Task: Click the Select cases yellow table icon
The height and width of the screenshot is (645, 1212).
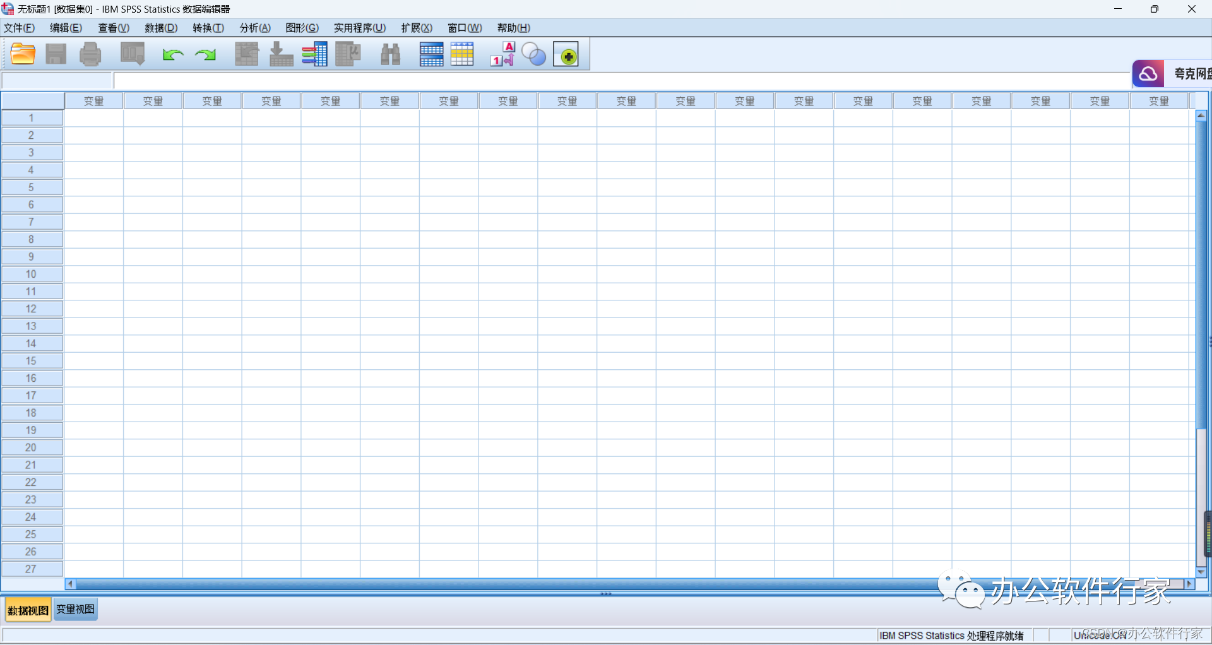Action: (462, 54)
